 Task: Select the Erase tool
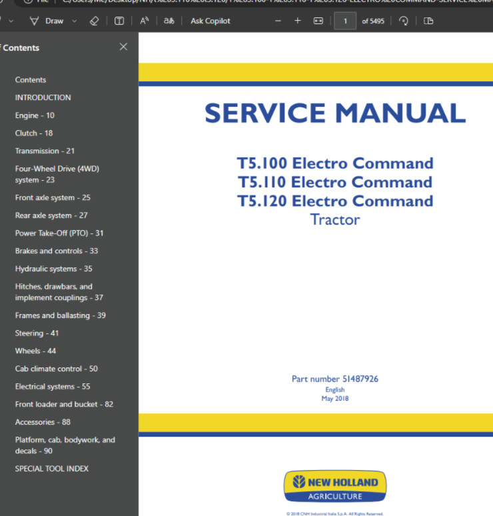coord(94,21)
